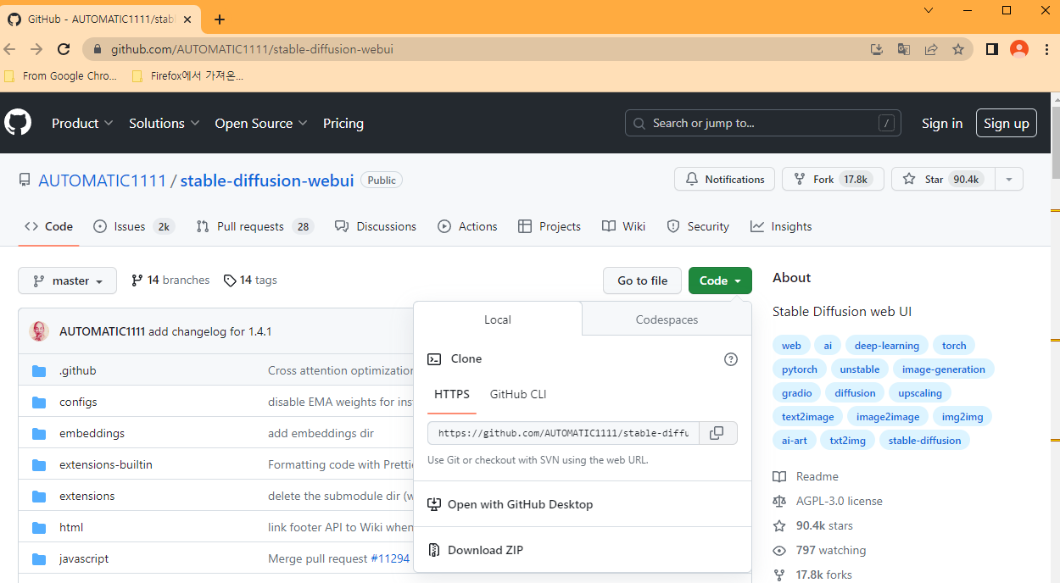
Task: Click the configs folder icon
Action: [x=39, y=403]
